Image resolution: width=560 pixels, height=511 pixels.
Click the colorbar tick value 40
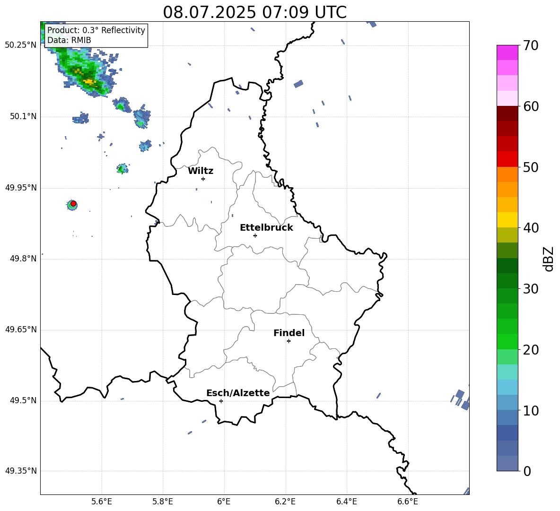click(x=531, y=228)
